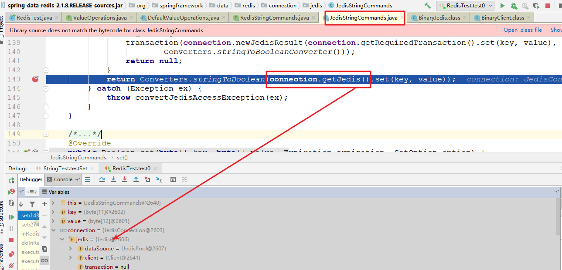This screenshot has height=270, width=562.
Task: Run RedisTest.test0 with green play icon
Action: coord(502,6)
